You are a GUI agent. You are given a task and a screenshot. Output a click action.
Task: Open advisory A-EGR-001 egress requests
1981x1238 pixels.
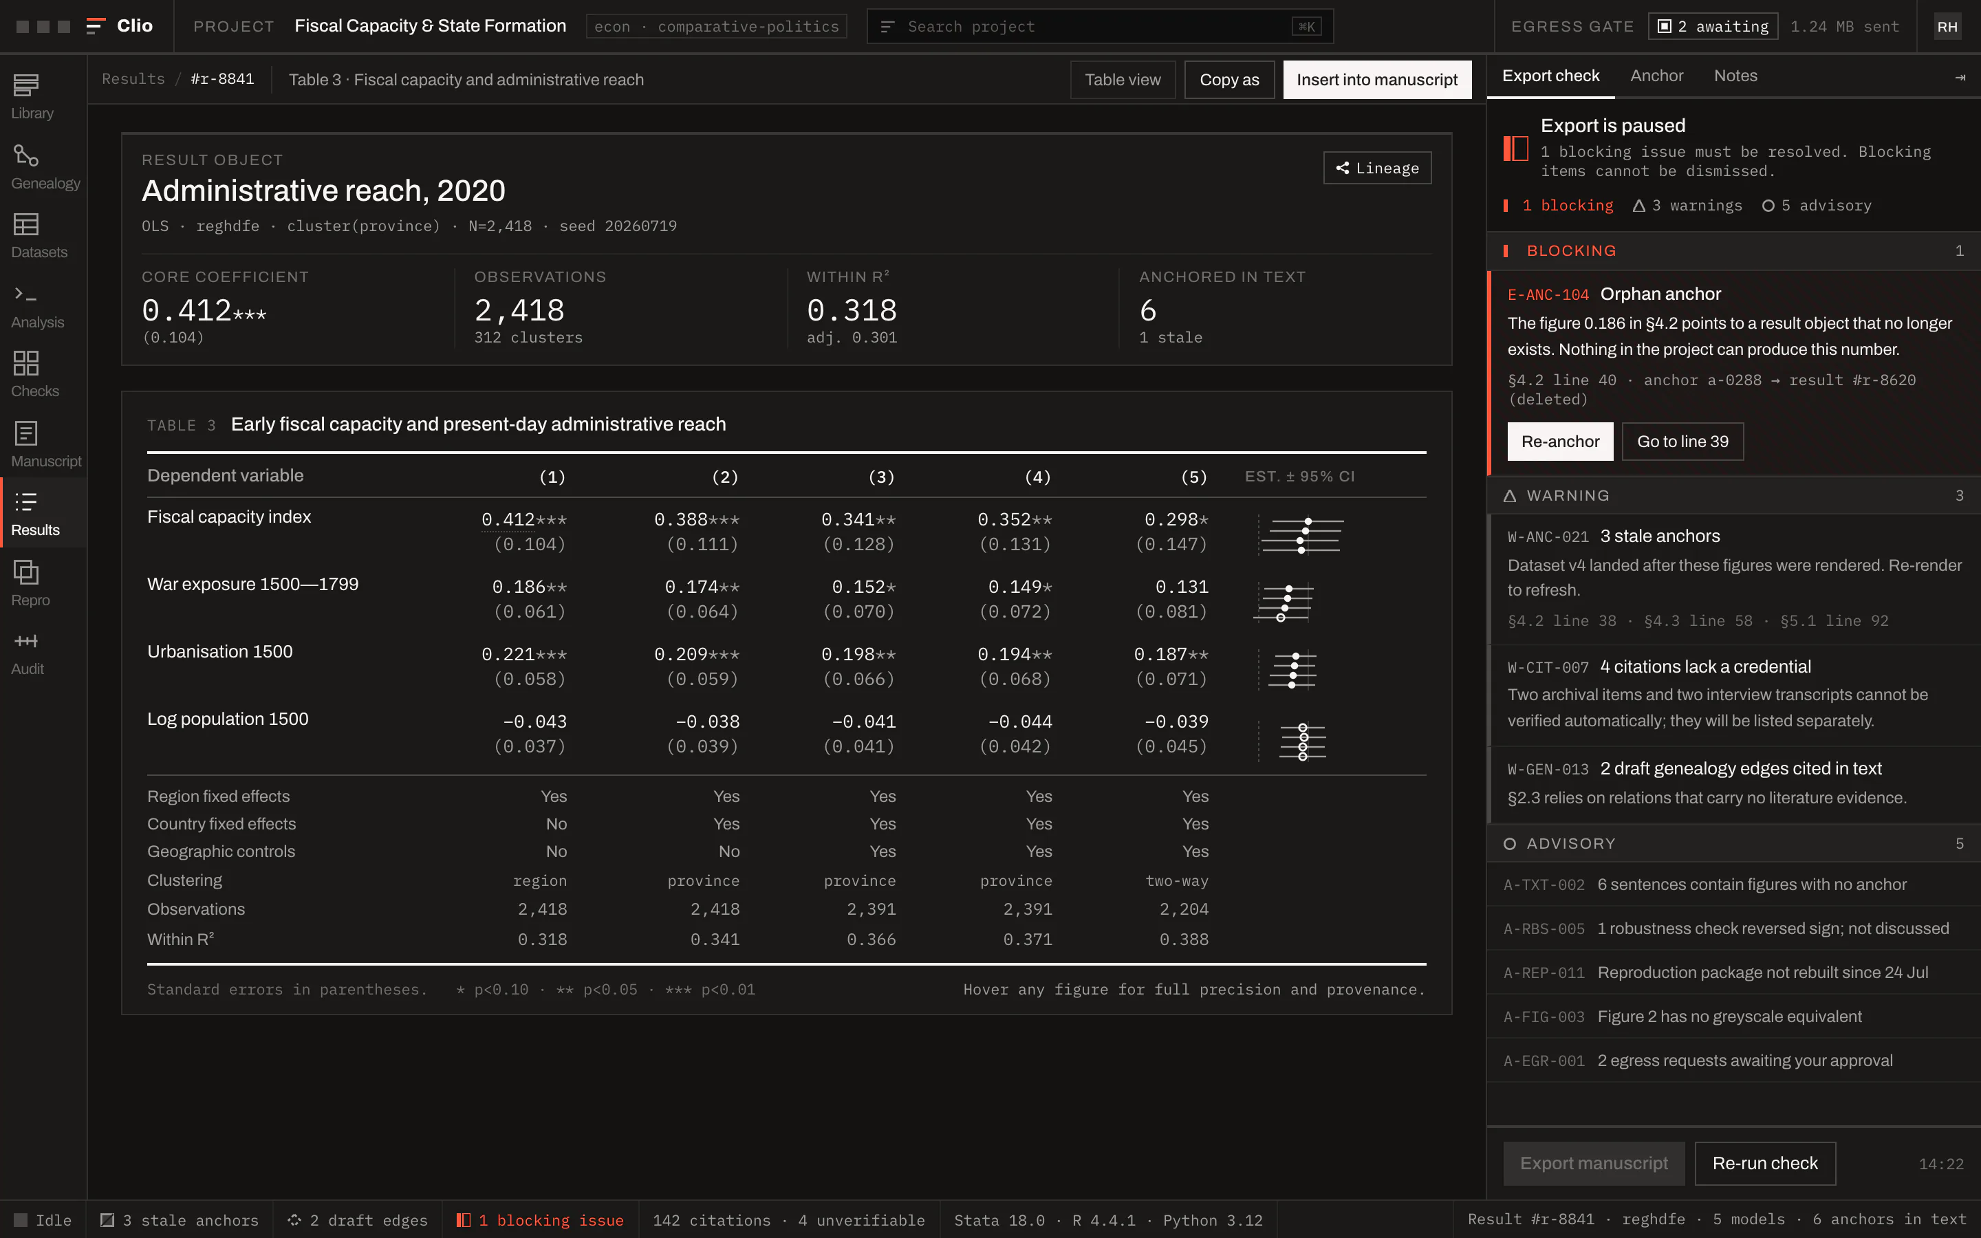(x=1734, y=1061)
